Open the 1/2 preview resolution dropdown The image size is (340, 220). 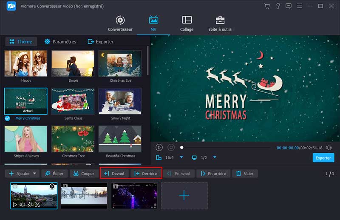coord(215,157)
